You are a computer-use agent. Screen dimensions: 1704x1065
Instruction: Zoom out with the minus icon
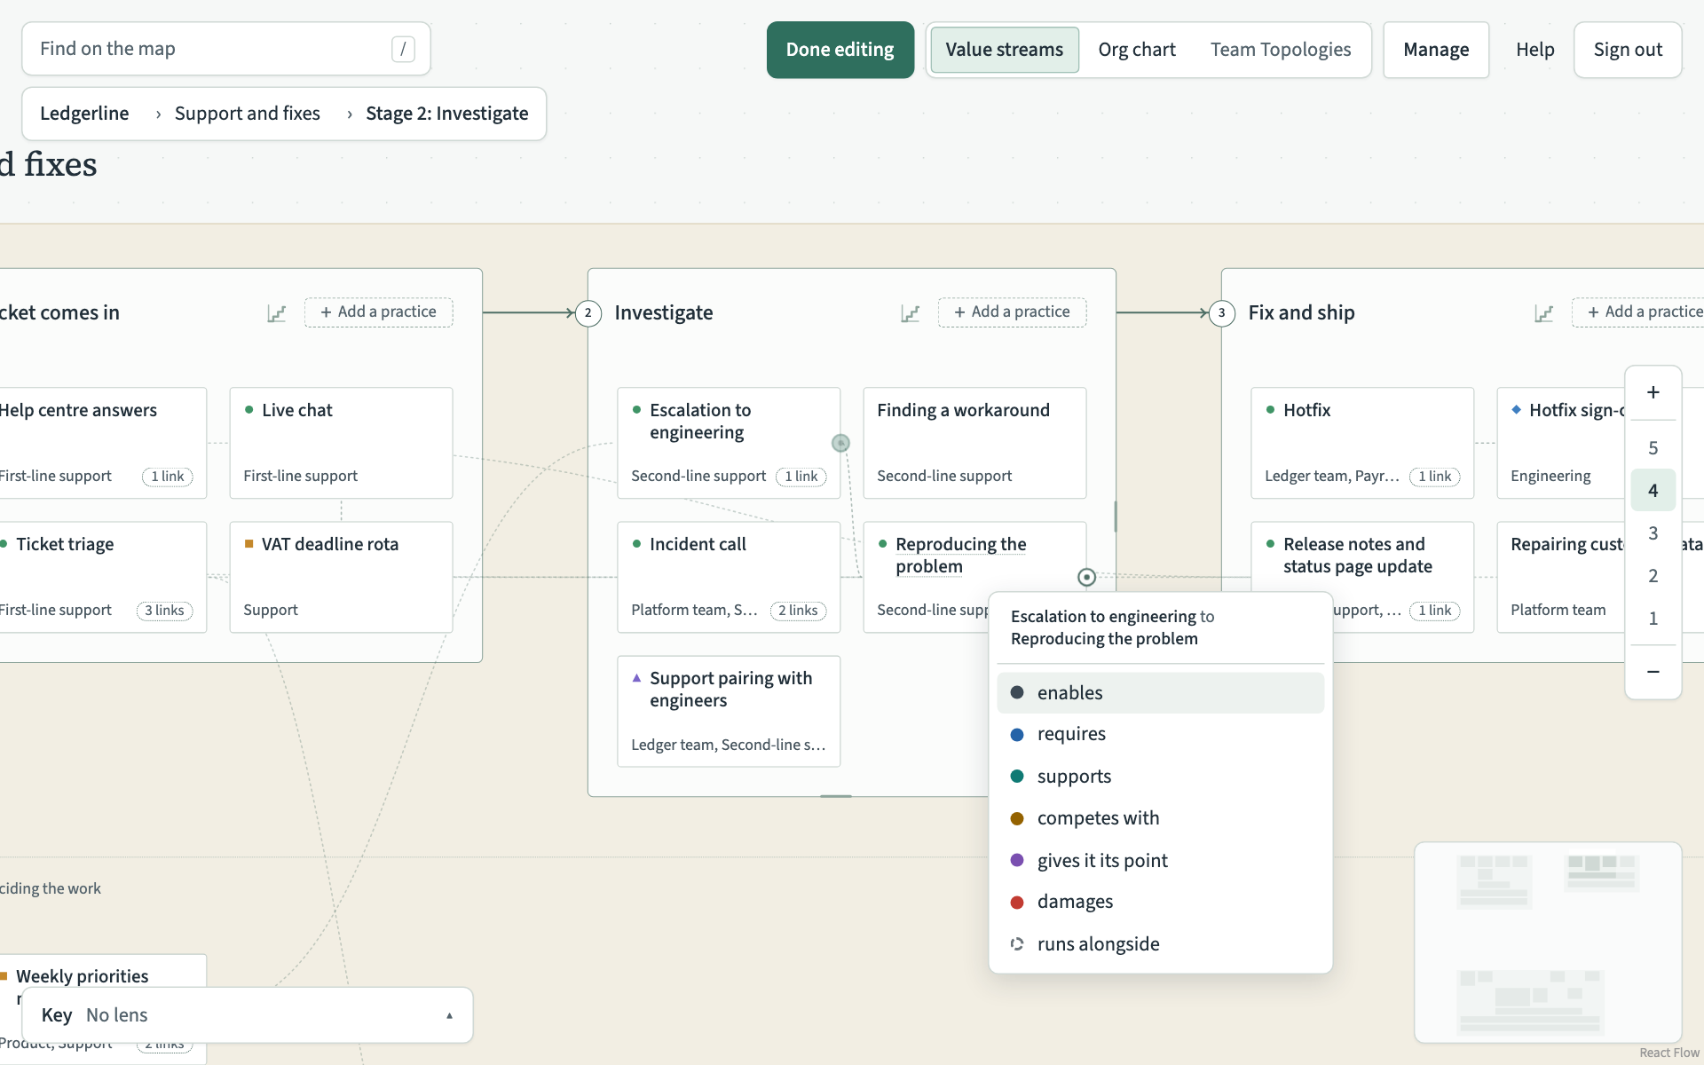[1653, 672]
